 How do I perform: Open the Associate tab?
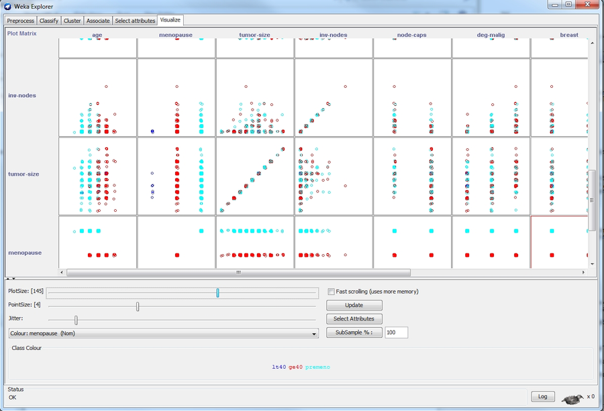[x=98, y=21]
